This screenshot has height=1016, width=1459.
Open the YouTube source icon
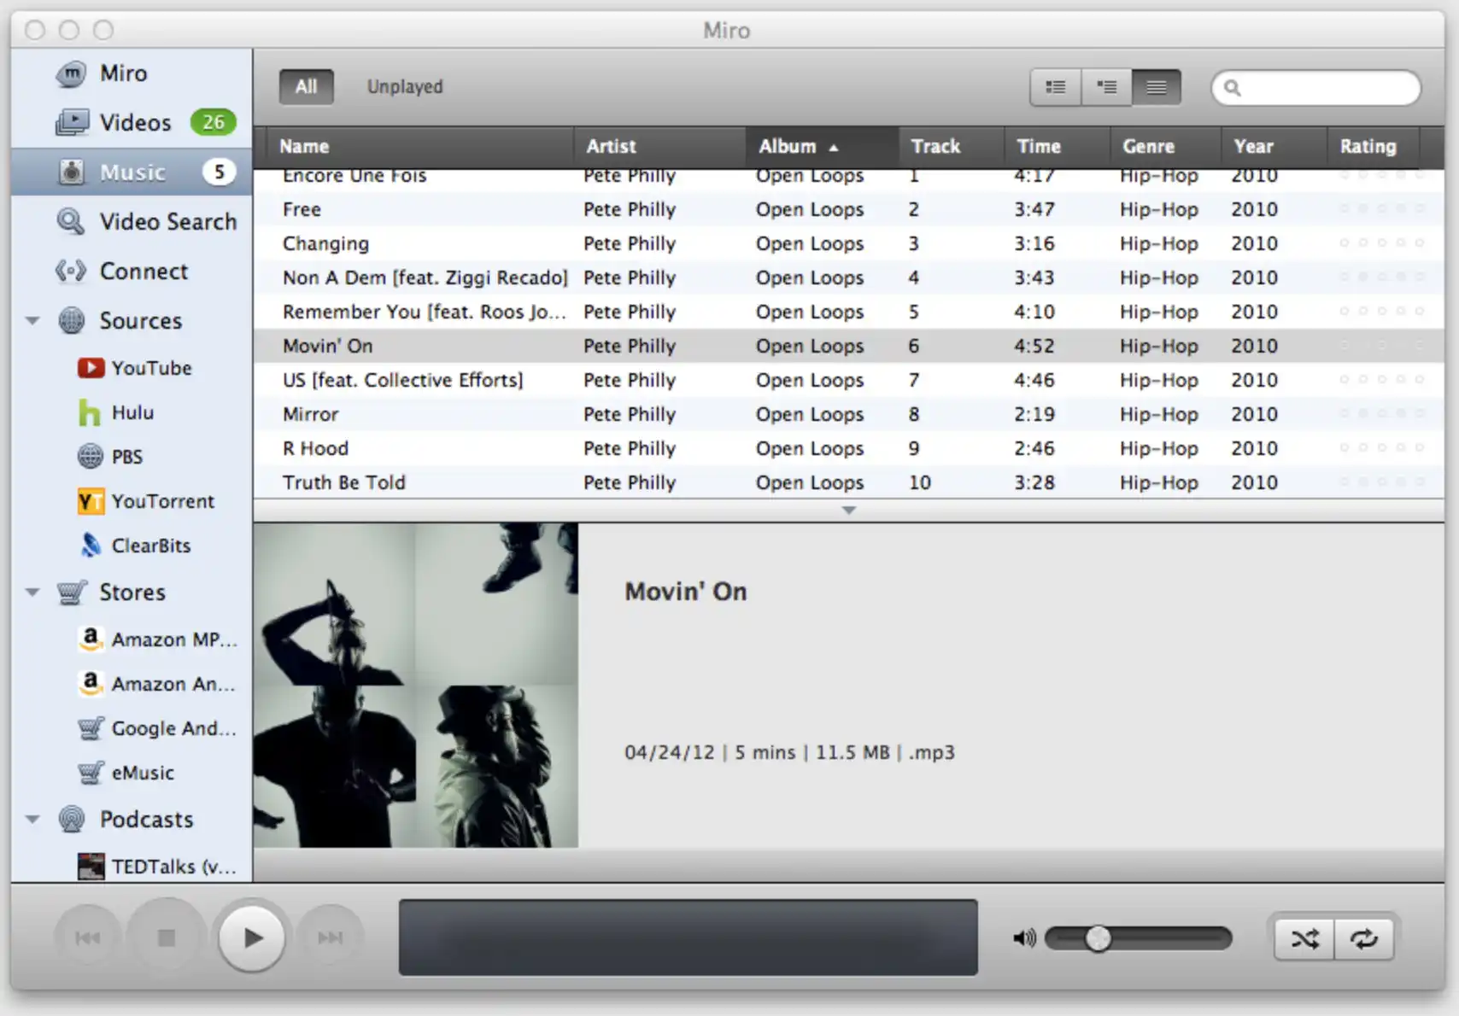click(x=91, y=368)
